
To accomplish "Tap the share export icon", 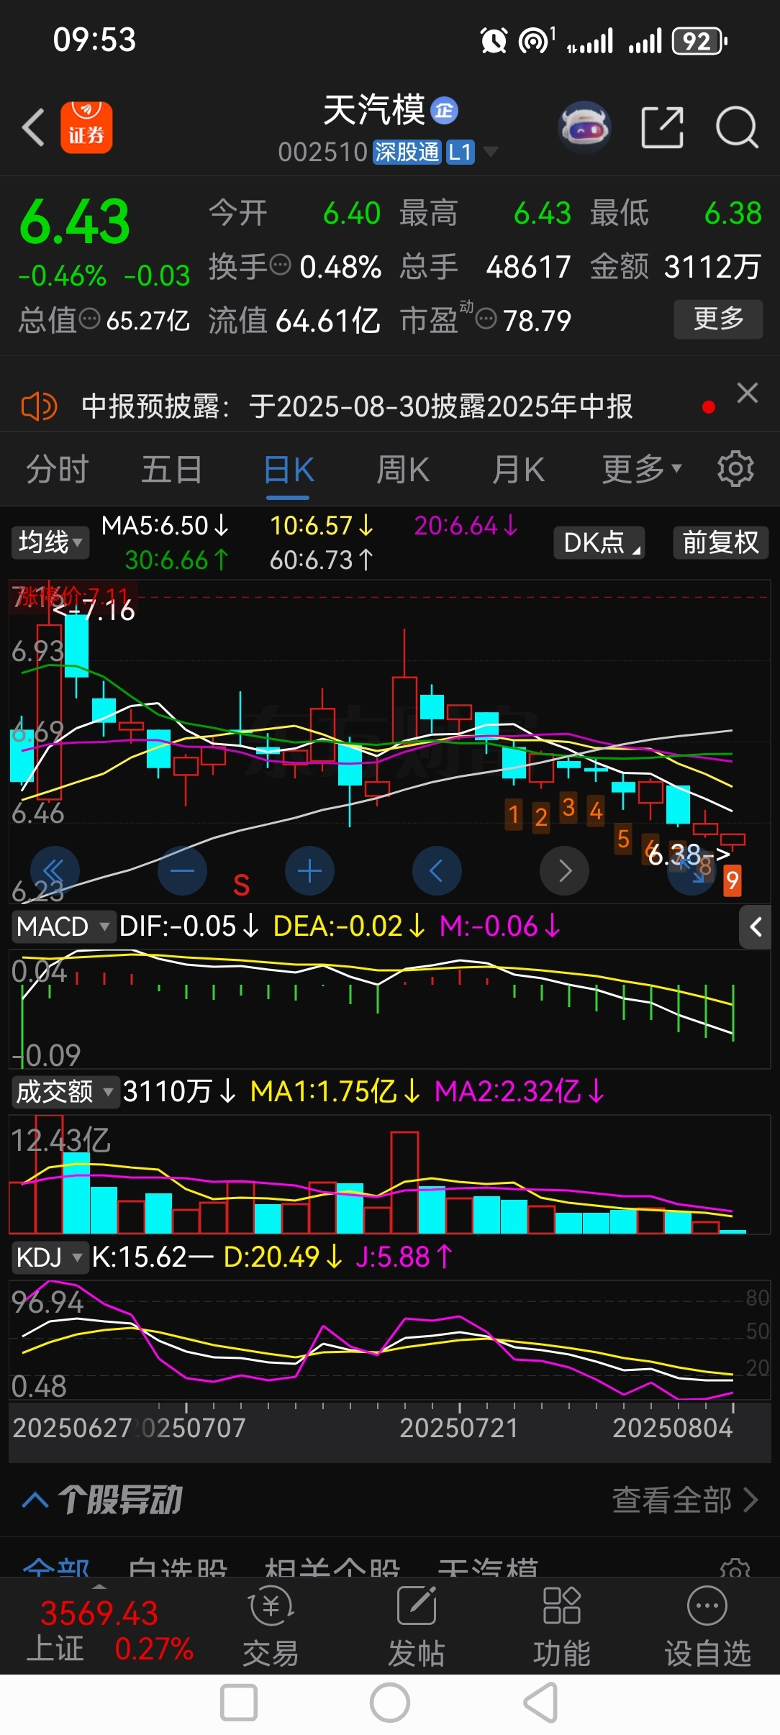I will pos(662,127).
